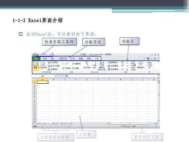189x142 pixels.
Task: Click 缩放到选定区域 Zoom to Selection
Action: point(102,66)
